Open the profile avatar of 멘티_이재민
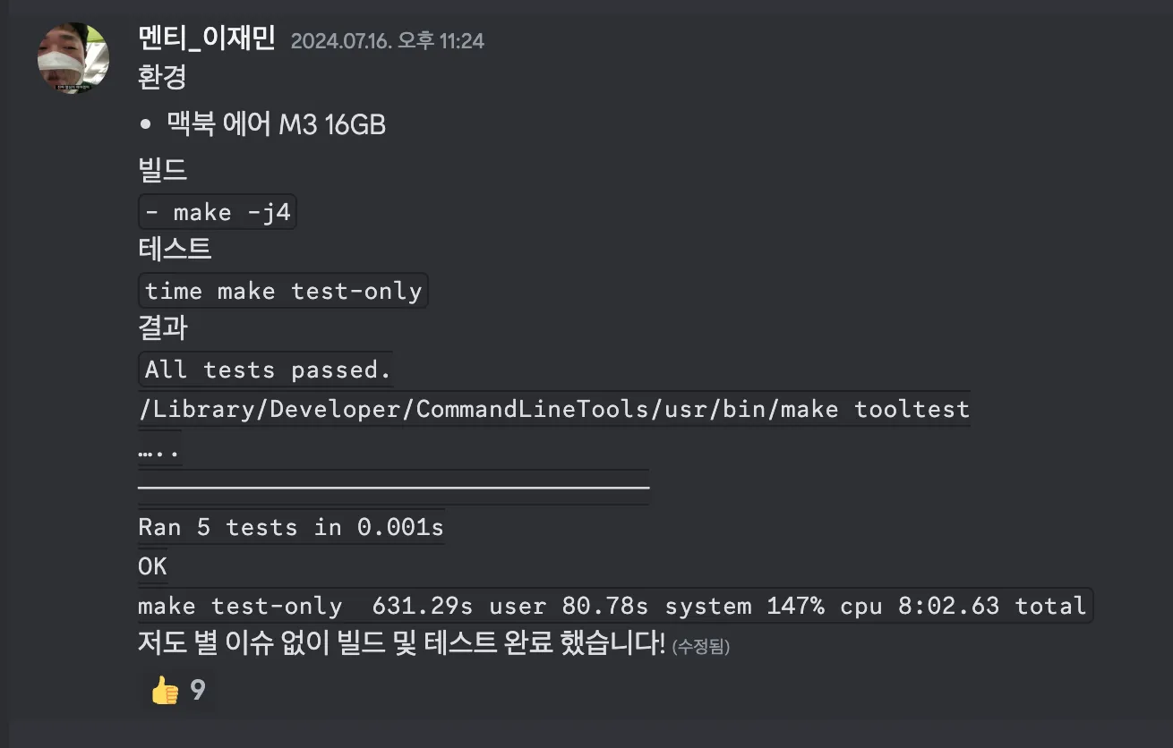The width and height of the screenshot is (1173, 748). [x=73, y=58]
